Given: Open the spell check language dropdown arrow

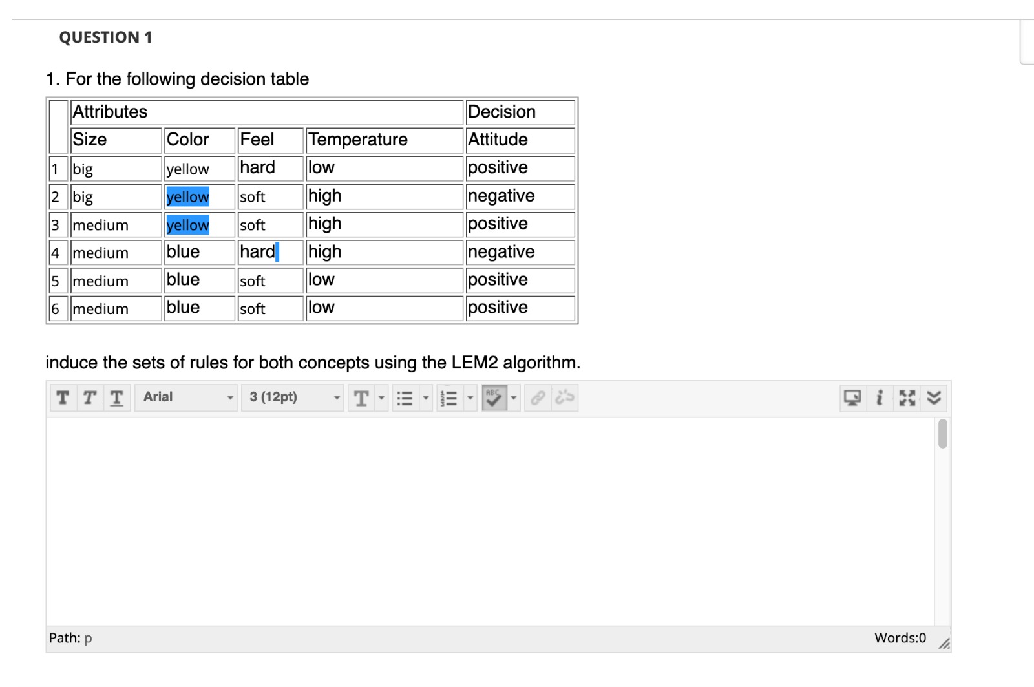Looking at the screenshot, I should click(x=514, y=398).
